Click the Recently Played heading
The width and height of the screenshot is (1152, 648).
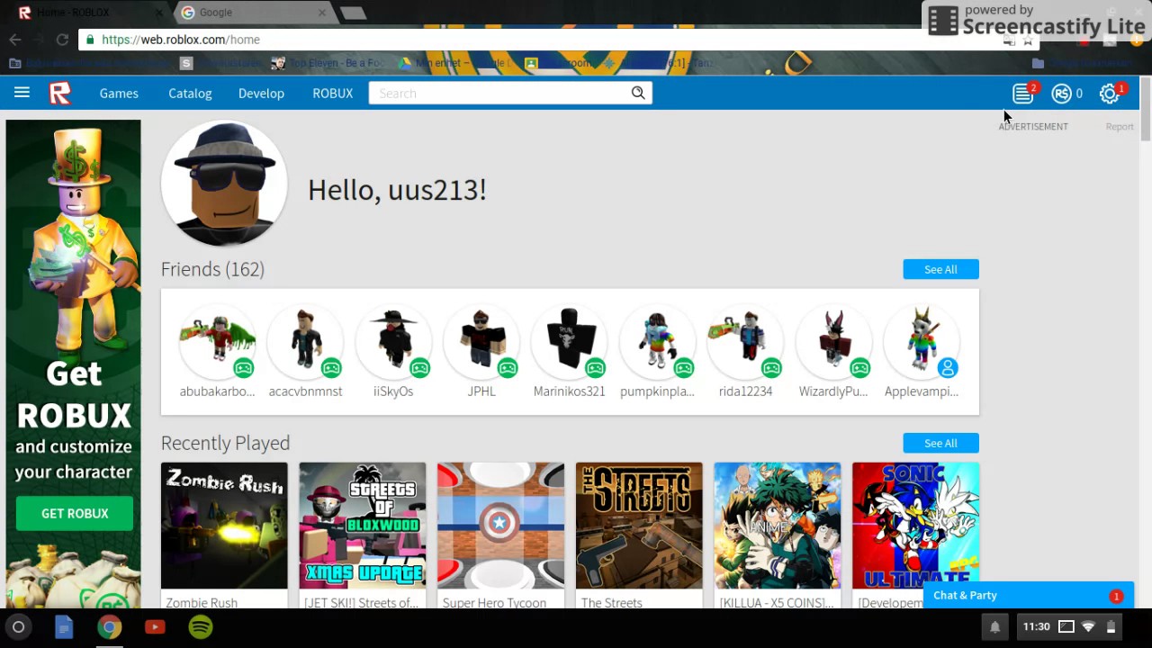(225, 443)
